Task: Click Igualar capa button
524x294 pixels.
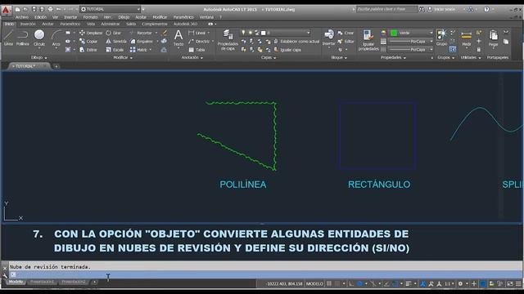Action: 287,50
